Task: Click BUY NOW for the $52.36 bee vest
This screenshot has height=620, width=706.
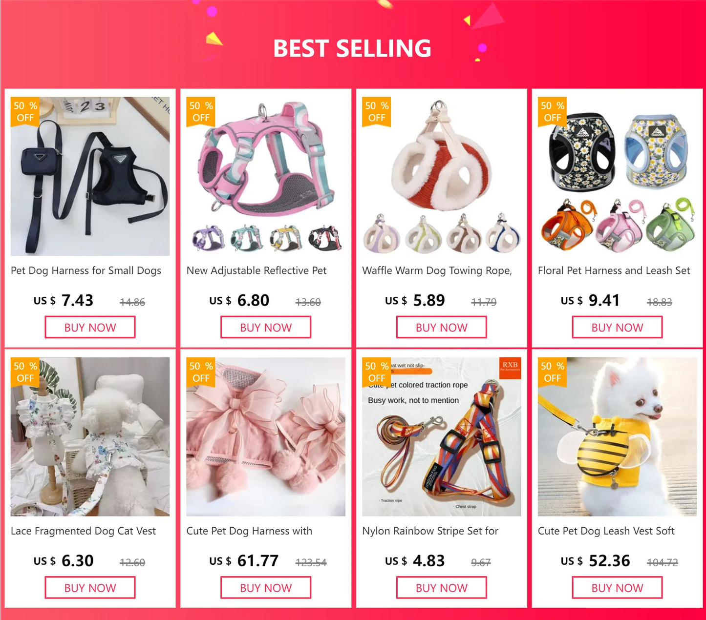Action: click(617, 587)
